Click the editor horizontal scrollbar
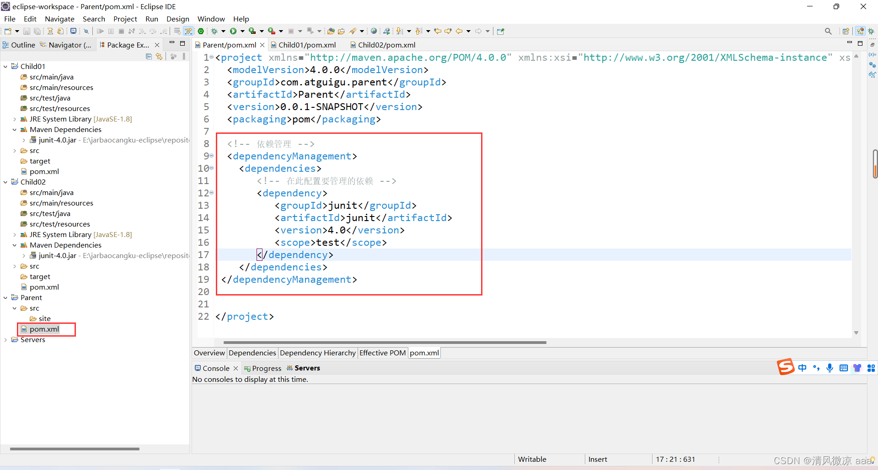 pyautogui.click(x=385, y=342)
